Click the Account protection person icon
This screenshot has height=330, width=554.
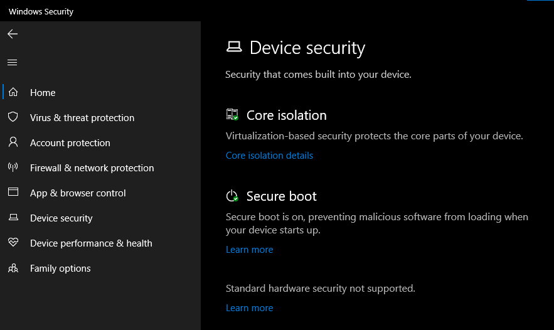click(x=13, y=142)
